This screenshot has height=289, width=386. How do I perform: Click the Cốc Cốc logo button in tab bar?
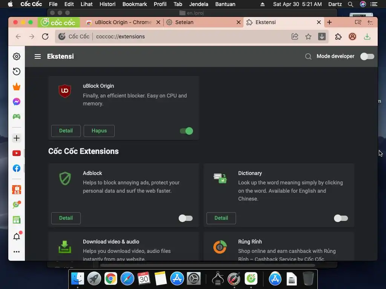pos(58,22)
